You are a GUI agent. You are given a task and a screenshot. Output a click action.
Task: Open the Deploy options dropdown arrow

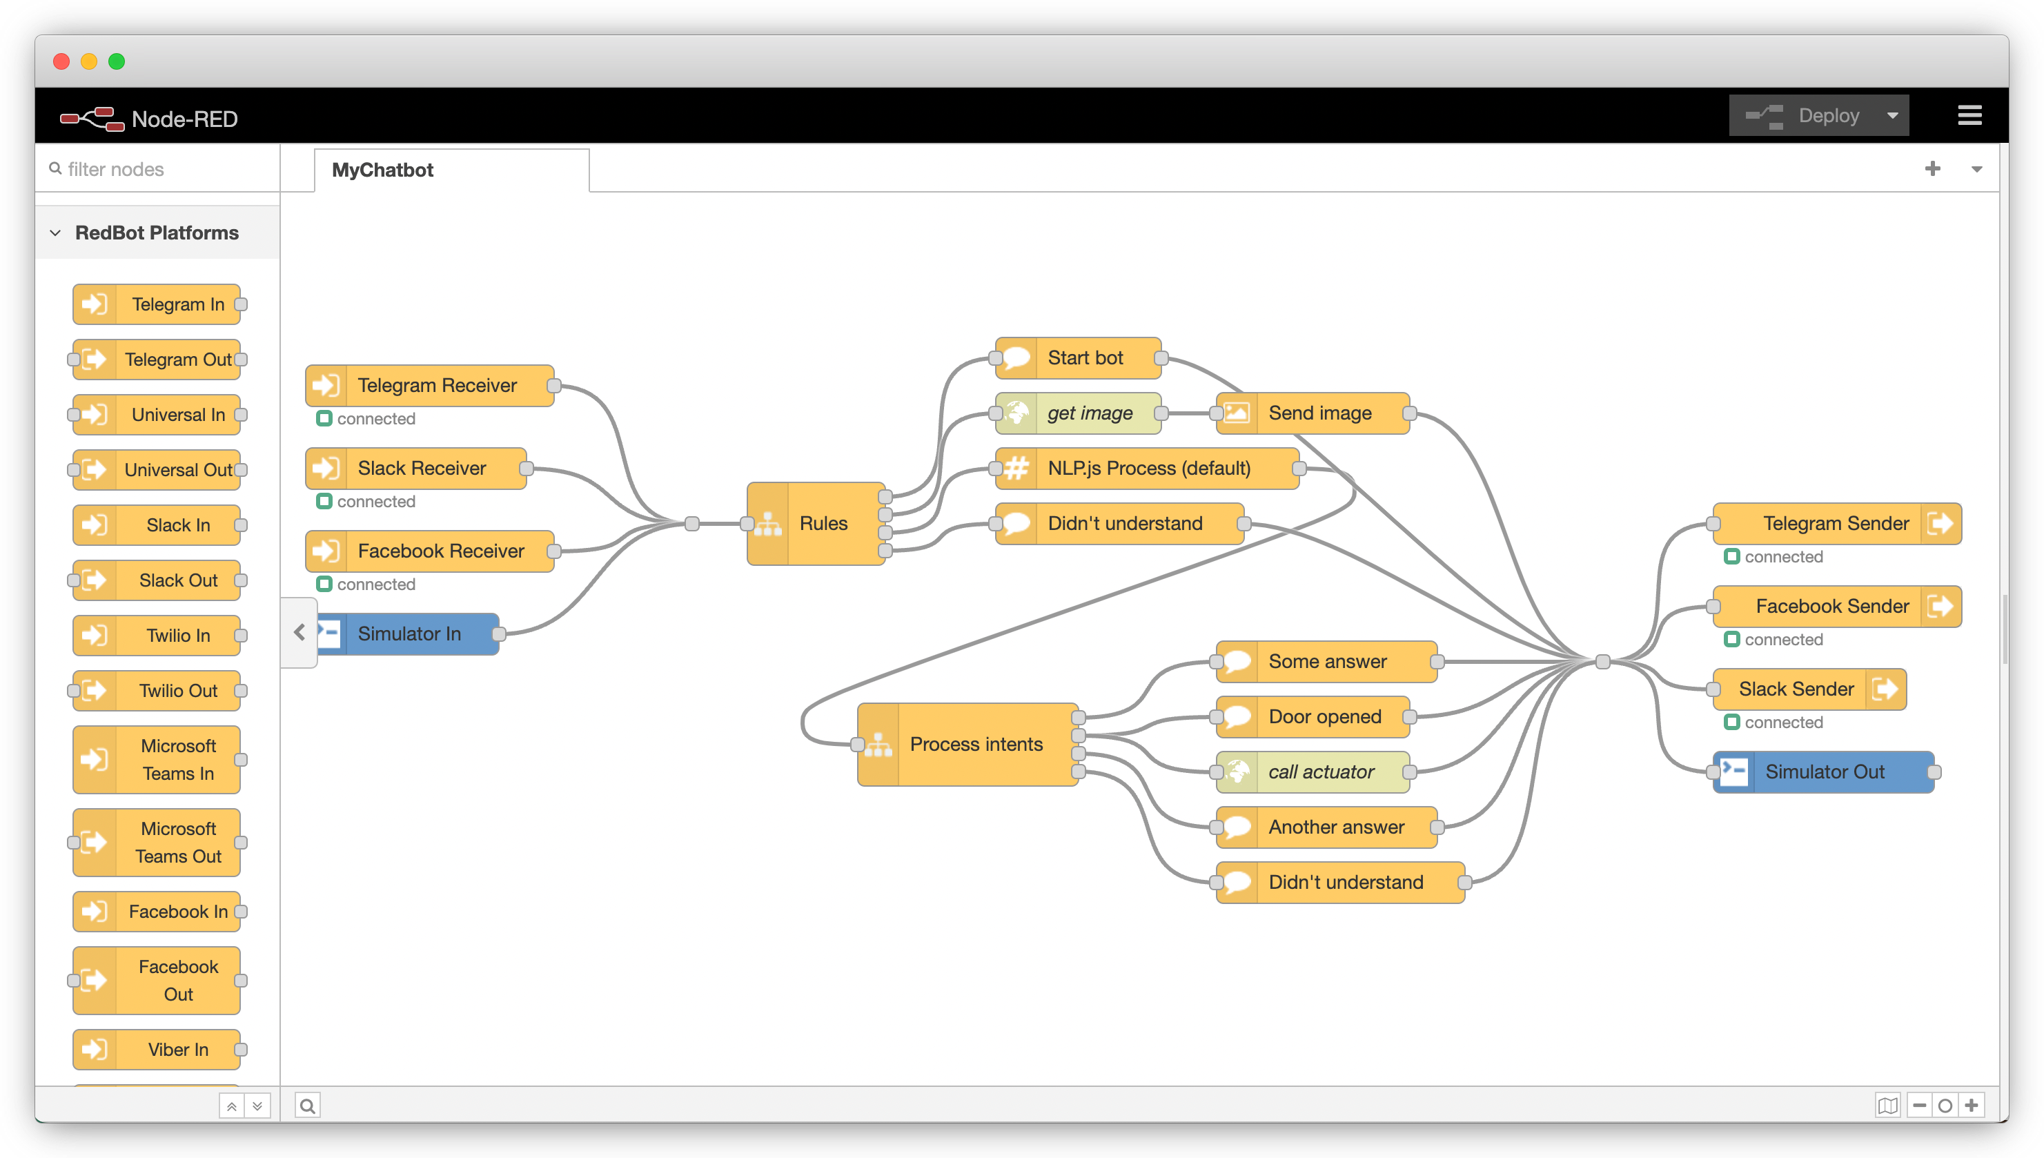(x=1893, y=116)
